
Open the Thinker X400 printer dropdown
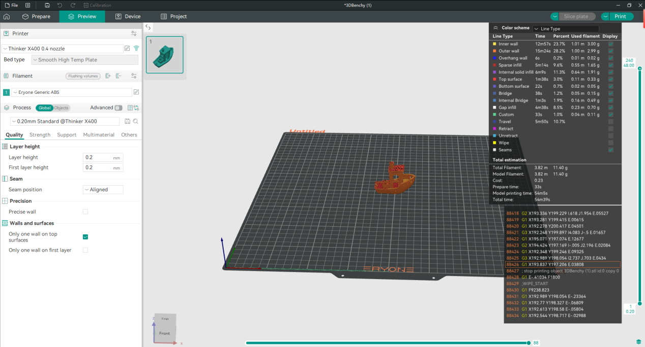(x=62, y=49)
